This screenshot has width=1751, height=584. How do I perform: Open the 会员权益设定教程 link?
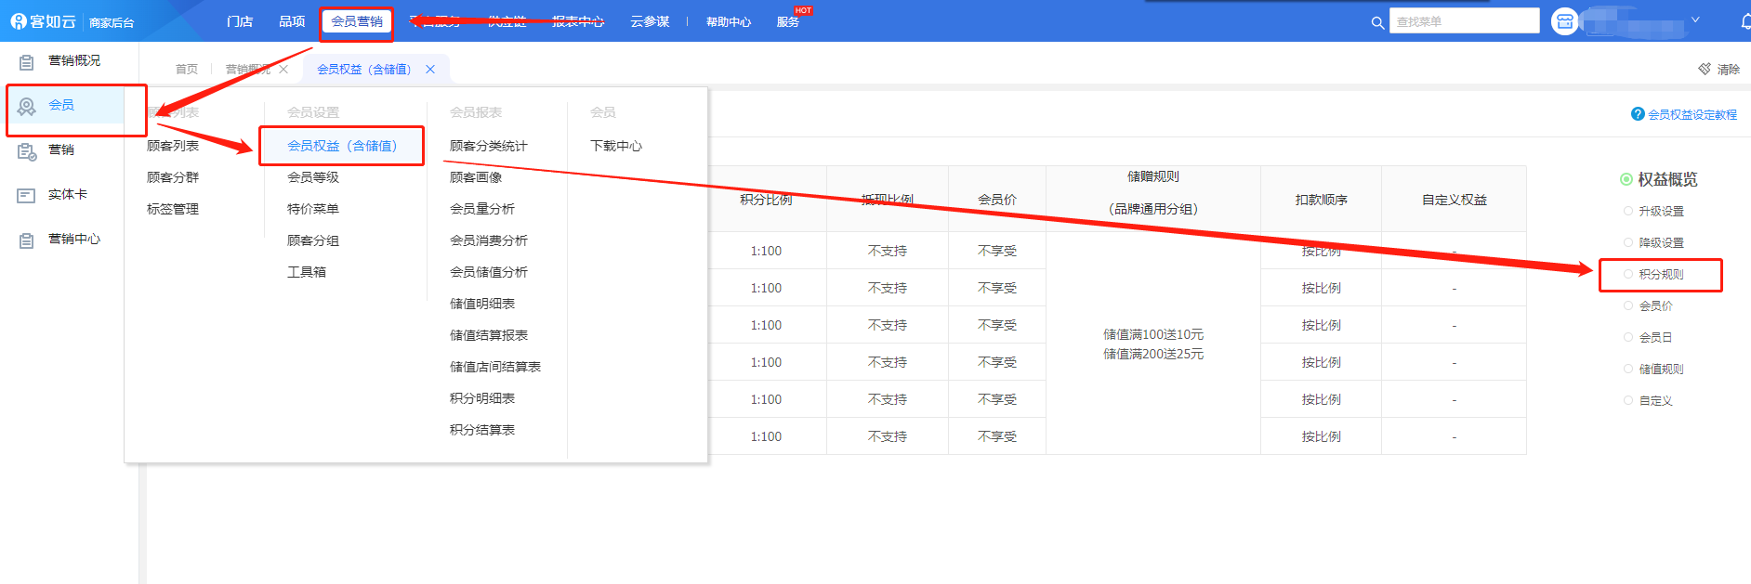1692,114
